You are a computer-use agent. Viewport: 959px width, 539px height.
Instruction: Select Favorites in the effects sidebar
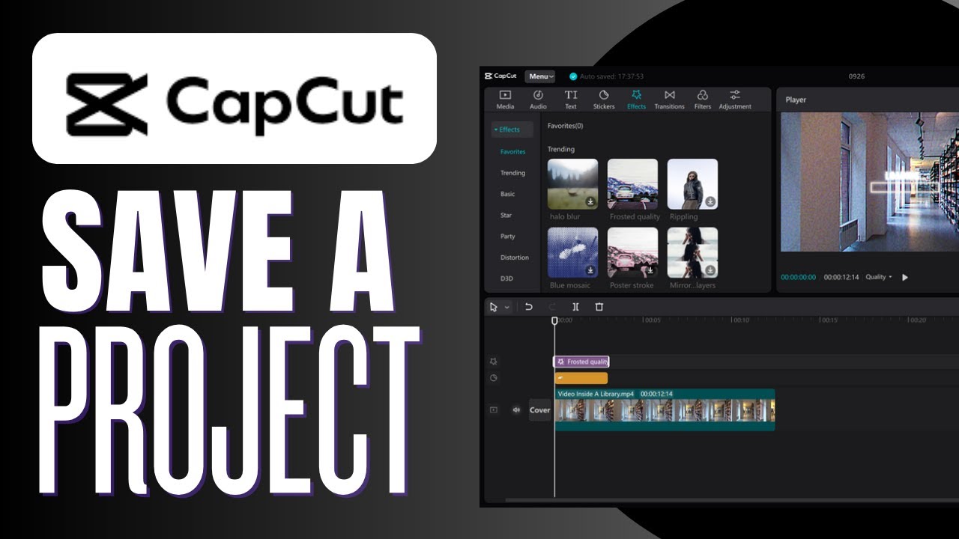click(x=513, y=152)
